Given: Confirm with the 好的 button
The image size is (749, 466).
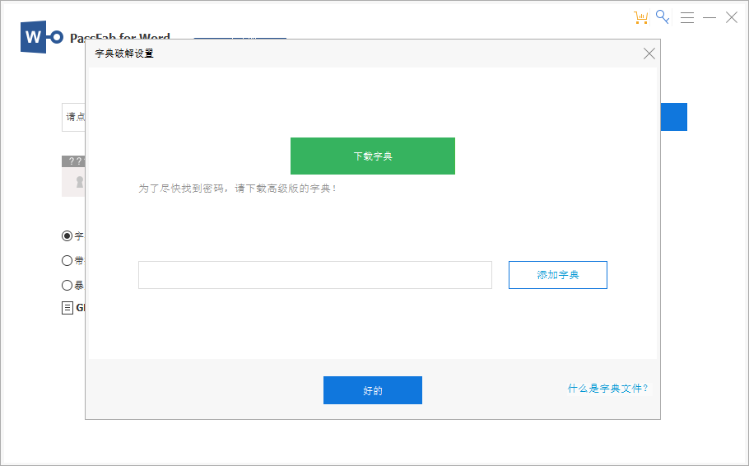Looking at the screenshot, I should pyautogui.click(x=373, y=390).
